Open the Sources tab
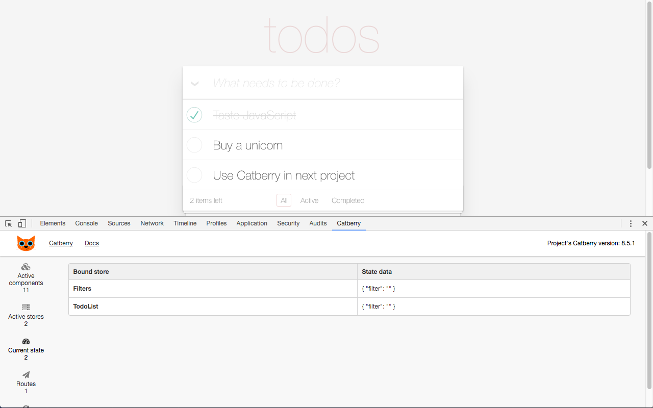Viewport: 653px width, 408px height. 119,223
